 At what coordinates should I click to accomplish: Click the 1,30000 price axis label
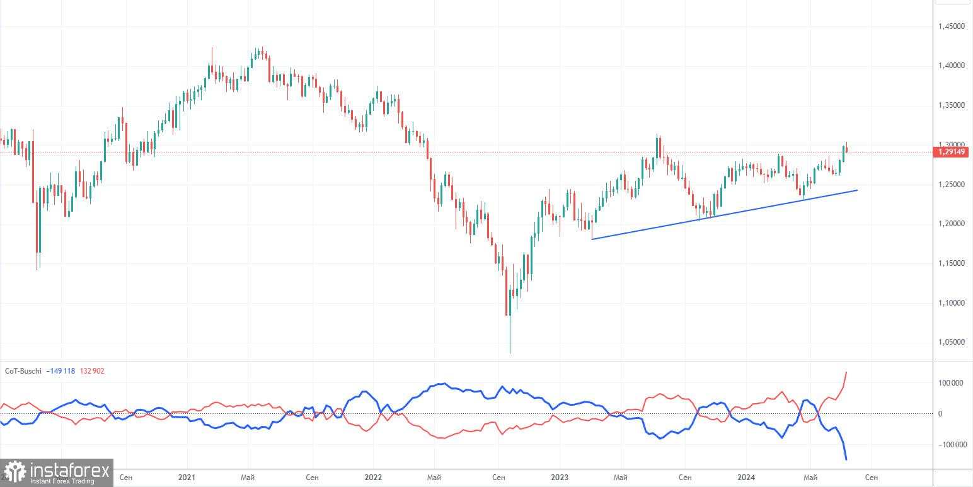point(952,144)
